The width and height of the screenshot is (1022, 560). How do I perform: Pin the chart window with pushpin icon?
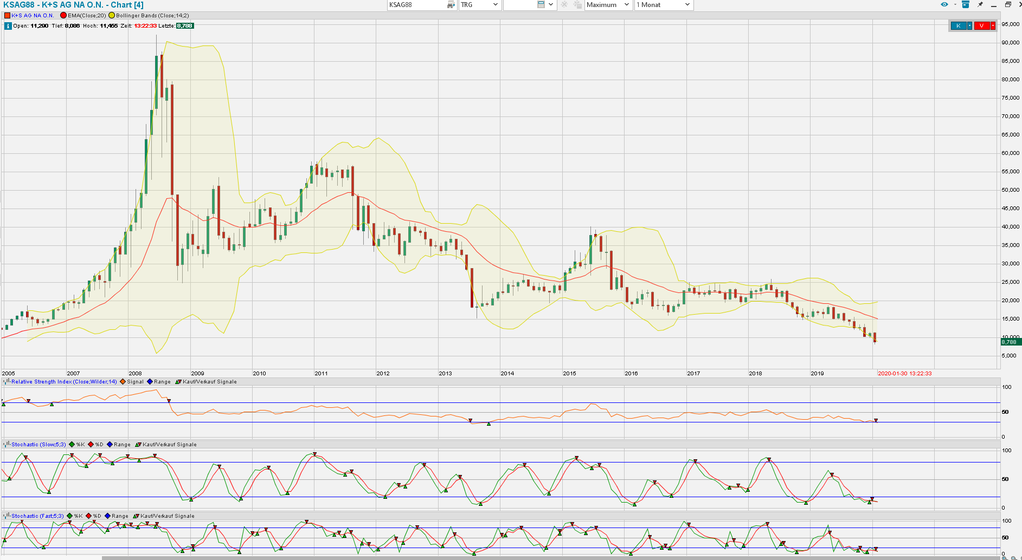click(980, 5)
